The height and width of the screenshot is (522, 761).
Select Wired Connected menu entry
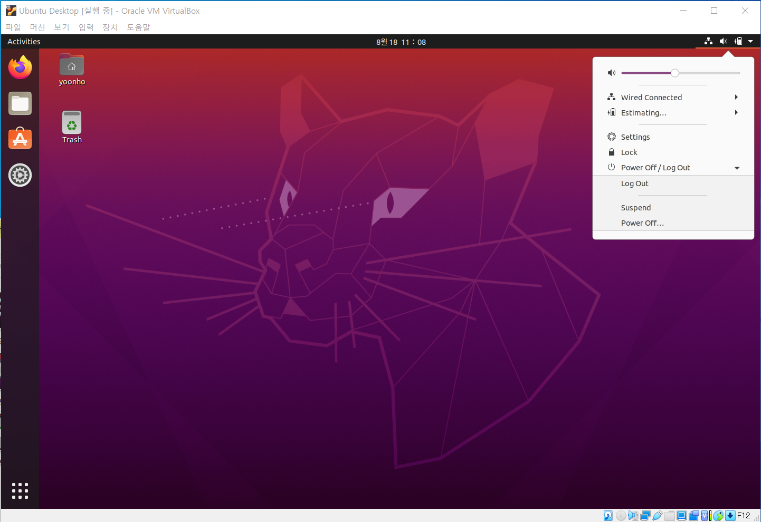[x=673, y=97]
